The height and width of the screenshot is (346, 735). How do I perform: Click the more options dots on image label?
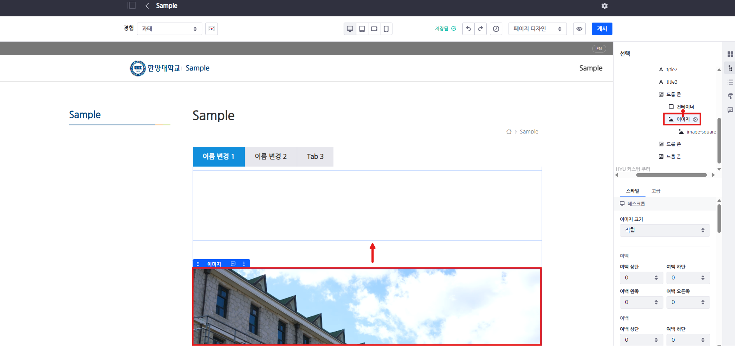[x=244, y=264]
